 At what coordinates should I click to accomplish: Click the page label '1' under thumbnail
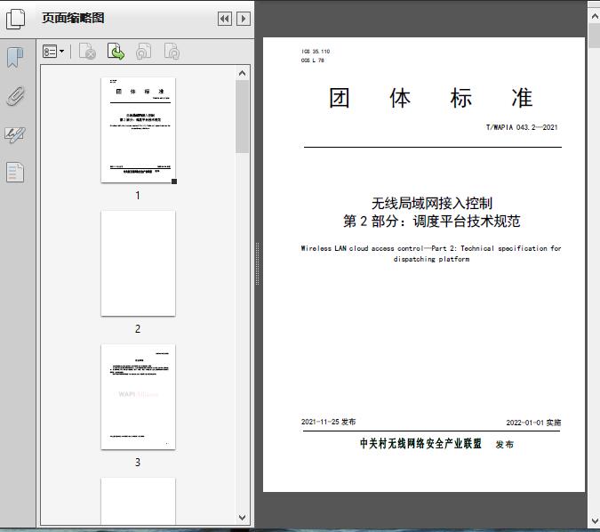[138, 196]
